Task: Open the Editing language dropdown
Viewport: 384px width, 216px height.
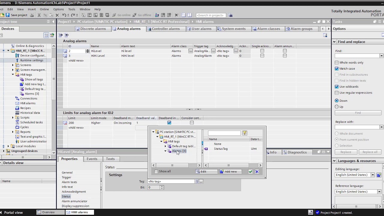Action: click(x=373, y=175)
